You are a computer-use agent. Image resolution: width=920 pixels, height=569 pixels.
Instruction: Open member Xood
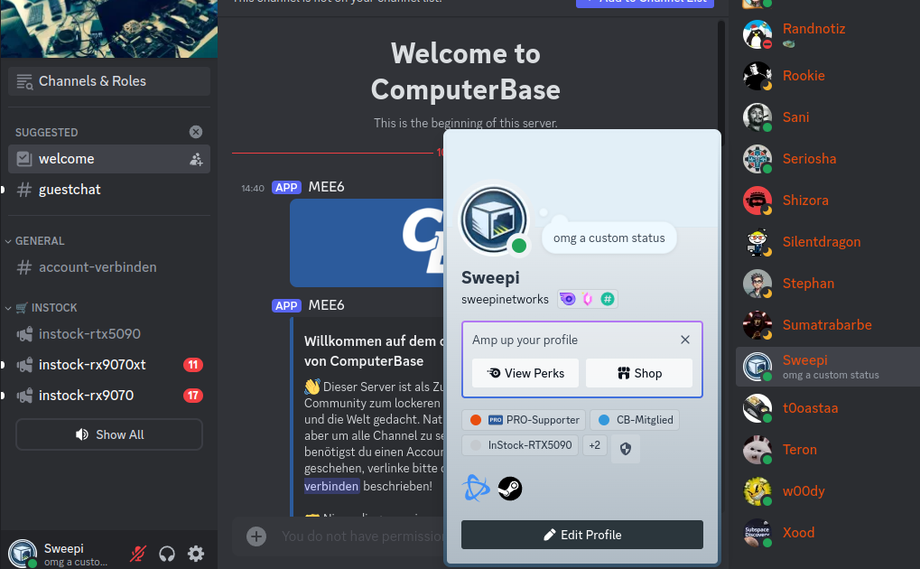coord(828,533)
